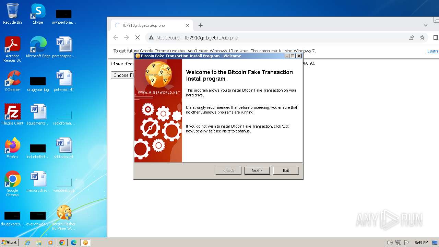Viewport: 439px width, 247px height.
Task: Launch Skype from the desktop
Action: [x=38, y=14]
